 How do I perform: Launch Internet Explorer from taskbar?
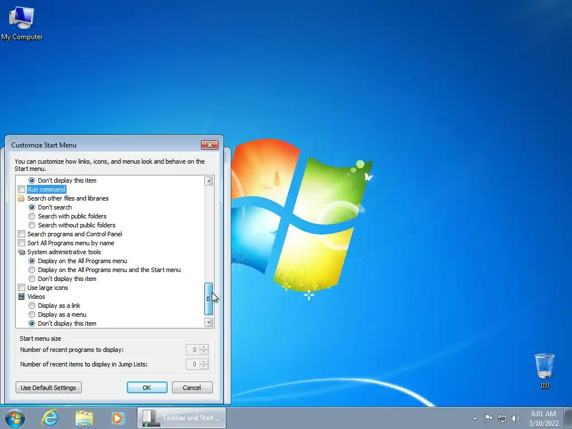click(50, 418)
